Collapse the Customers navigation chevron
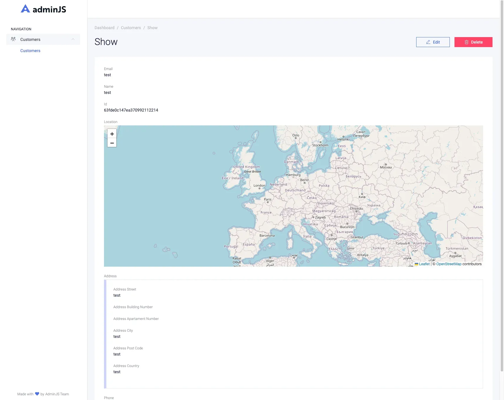The height and width of the screenshot is (400, 504). [73, 39]
